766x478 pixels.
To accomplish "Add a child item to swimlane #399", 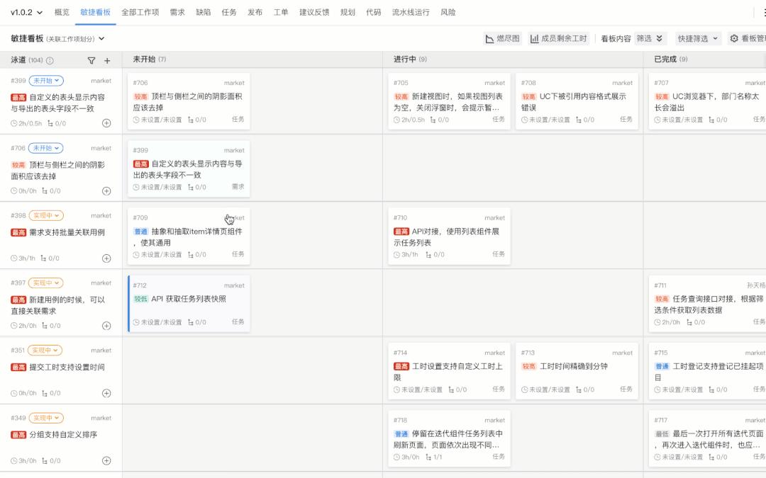I will click(106, 123).
